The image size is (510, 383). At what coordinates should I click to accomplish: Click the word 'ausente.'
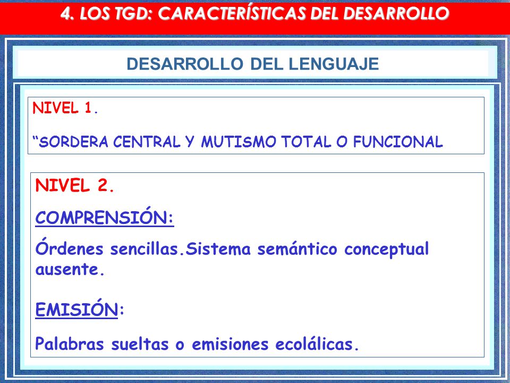(x=70, y=270)
